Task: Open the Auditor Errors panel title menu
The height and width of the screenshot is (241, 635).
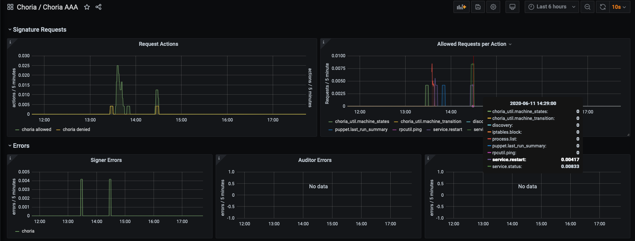Action: tap(315, 160)
